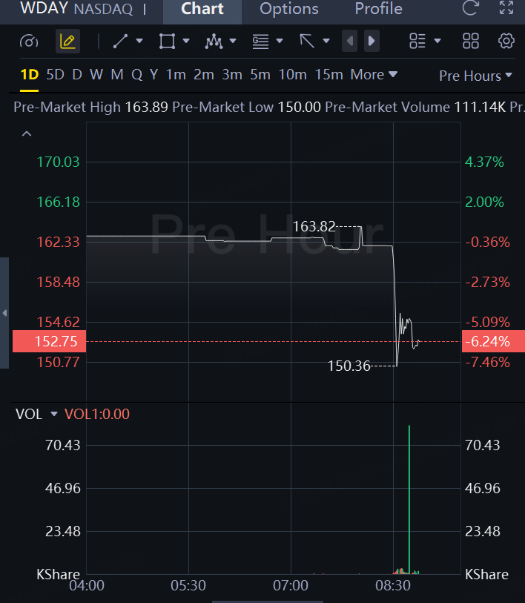Image resolution: width=525 pixels, height=603 pixels.
Task: Expand the VOL indicator dropdown arrow
Action: pos(53,415)
